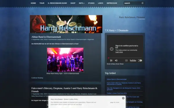
Task: Open Top Artikel link Fiddler's Green Pub Fest 2024
Action: tap(117, 93)
